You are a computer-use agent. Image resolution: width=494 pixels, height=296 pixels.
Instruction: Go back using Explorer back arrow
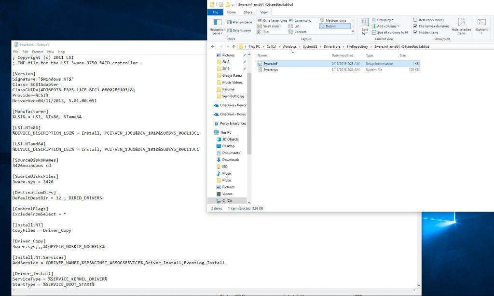pyautogui.click(x=213, y=47)
